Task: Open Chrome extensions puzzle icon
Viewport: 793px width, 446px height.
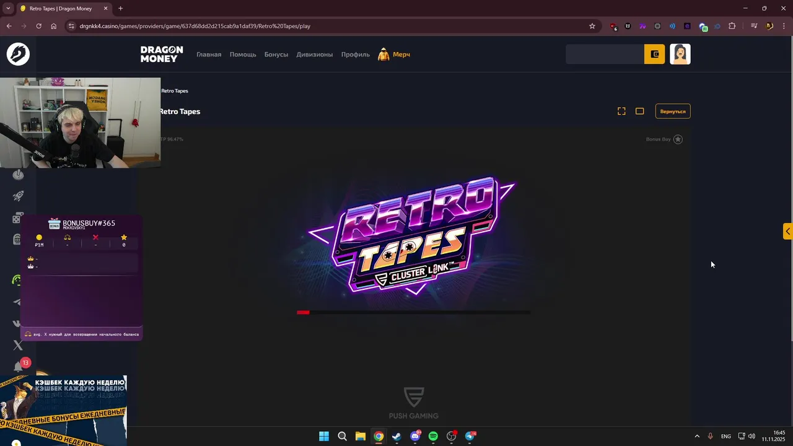Action: [x=732, y=26]
